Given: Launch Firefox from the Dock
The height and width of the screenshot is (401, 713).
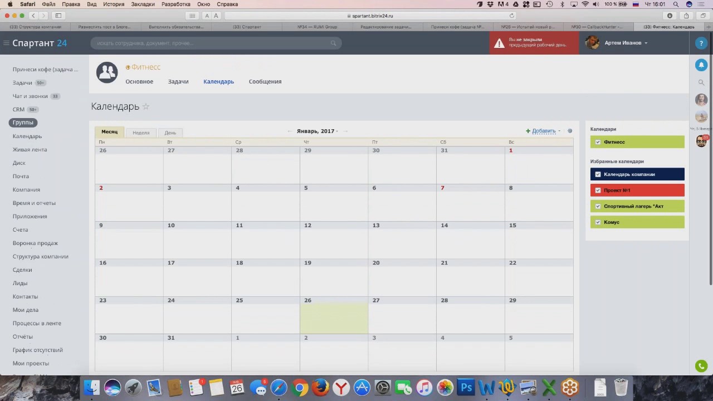Looking at the screenshot, I should 320,387.
